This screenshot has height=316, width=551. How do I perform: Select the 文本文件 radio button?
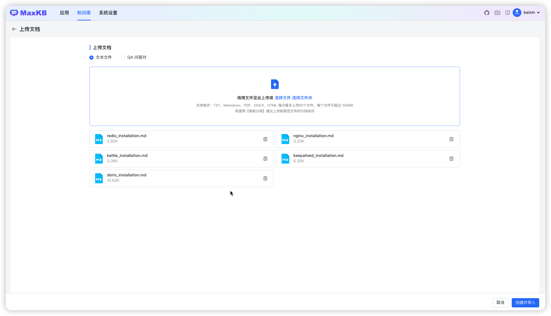click(91, 57)
